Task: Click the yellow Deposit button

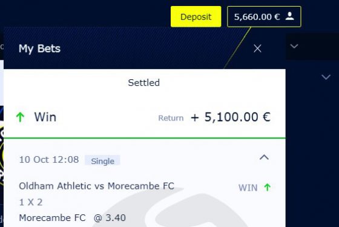Action: pos(196,17)
